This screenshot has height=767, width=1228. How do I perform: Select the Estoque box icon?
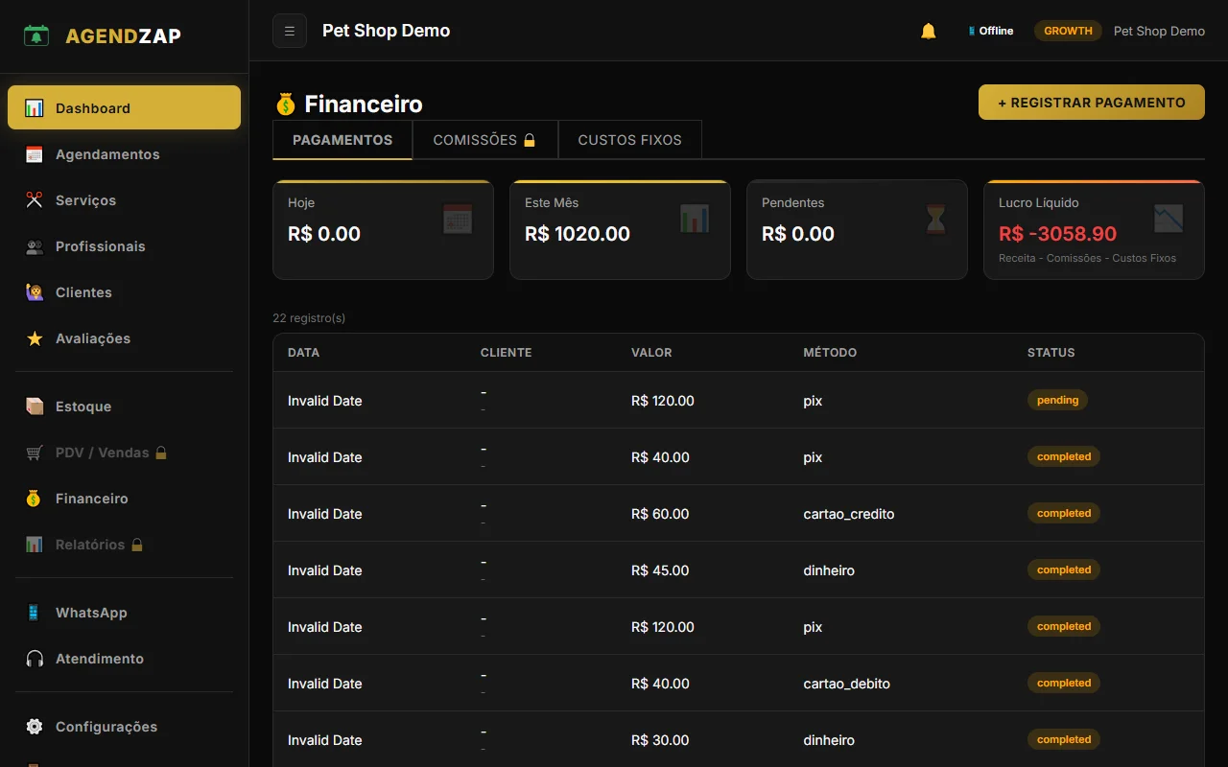tap(35, 407)
